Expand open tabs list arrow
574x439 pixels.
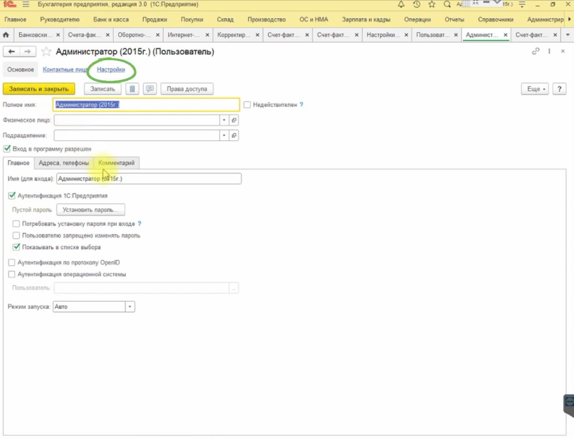(568, 35)
